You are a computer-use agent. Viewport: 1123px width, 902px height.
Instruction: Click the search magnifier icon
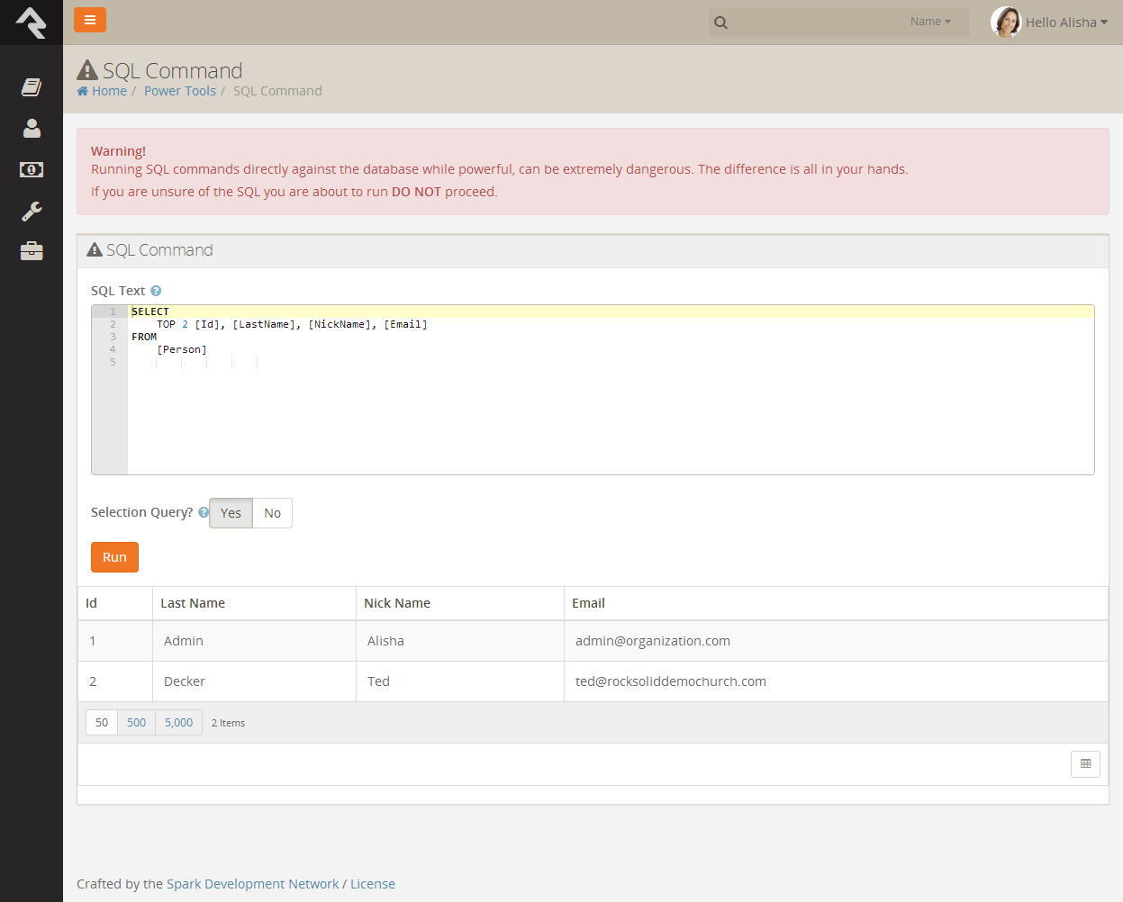[720, 23]
